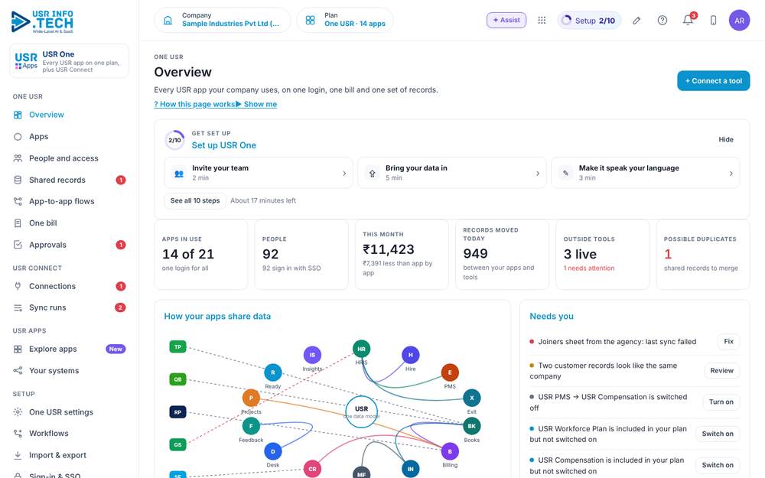
Task: Click the USR Info Tech logo
Action: [42, 22]
